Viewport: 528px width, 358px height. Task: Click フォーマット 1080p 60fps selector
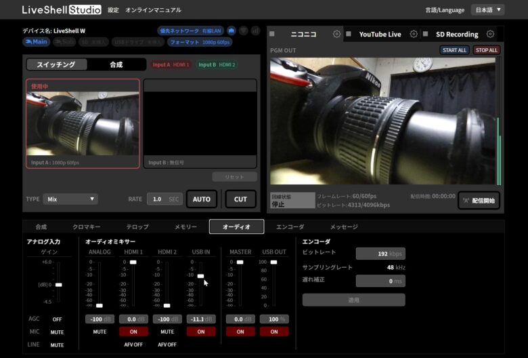click(200, 42)
